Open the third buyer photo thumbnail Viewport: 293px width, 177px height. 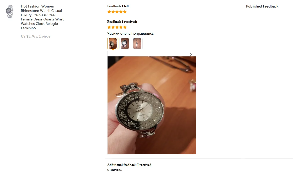[x=137, y=43]
